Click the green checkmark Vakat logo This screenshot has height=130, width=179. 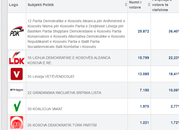(x=17, y=106)
